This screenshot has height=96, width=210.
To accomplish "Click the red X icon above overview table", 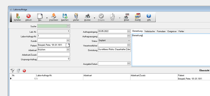I will (24, 71).
